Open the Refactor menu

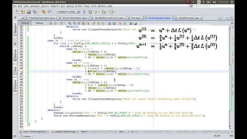55,6
